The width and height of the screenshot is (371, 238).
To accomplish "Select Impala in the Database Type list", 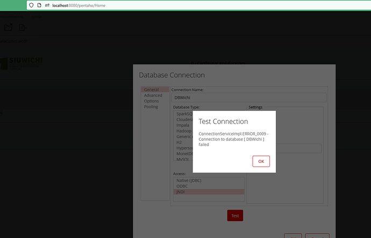I will coord(183,125).
